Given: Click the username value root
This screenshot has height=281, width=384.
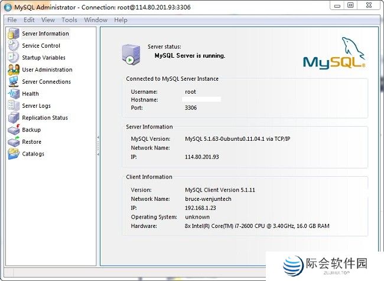Looking at the screenshot, I should (190, 92).
